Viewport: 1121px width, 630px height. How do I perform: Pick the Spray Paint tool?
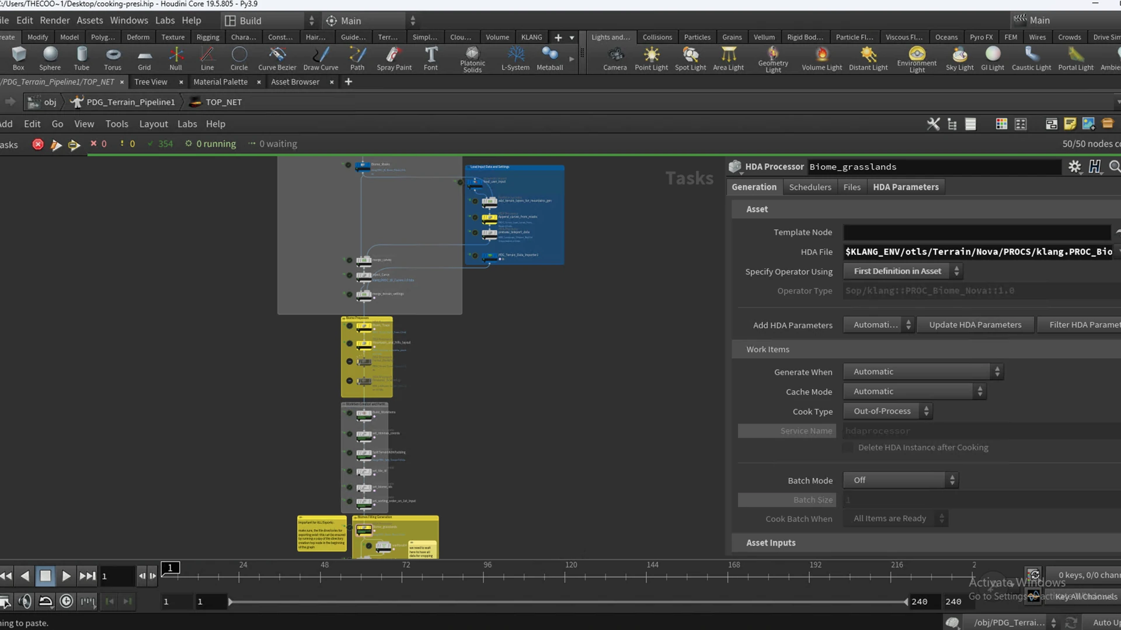tap(394, 59)
